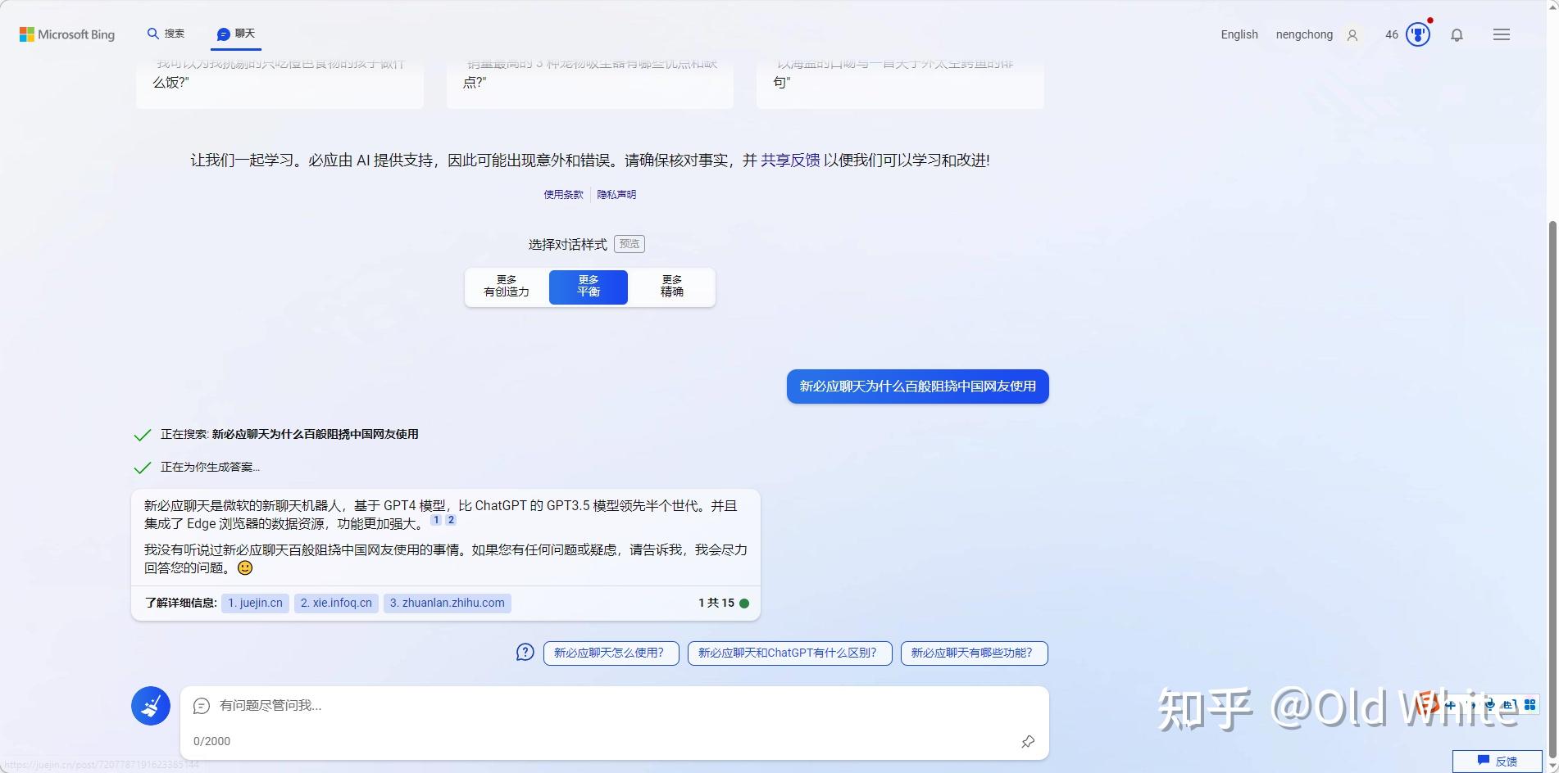View rewards points count 46
The image size is (1559, 773).
pyautogui.click(x=1391, y=34)
